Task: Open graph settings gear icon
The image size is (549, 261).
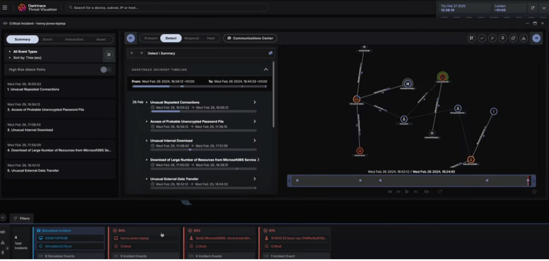Action: pyautogui.click(x=534, y=192)
